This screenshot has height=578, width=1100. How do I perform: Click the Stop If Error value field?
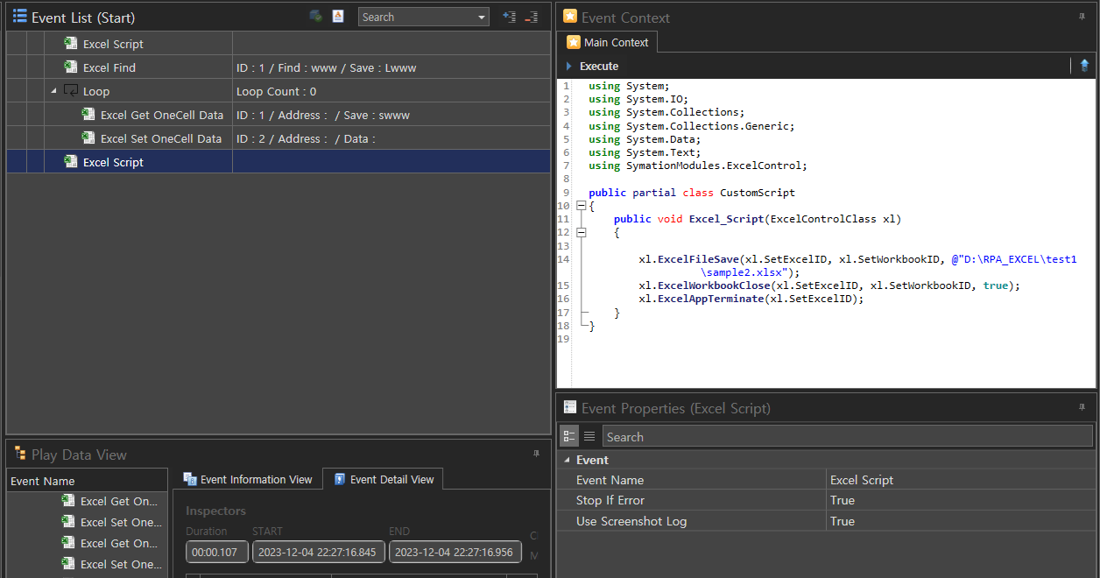pyautogui.click(x=959, y=500)
